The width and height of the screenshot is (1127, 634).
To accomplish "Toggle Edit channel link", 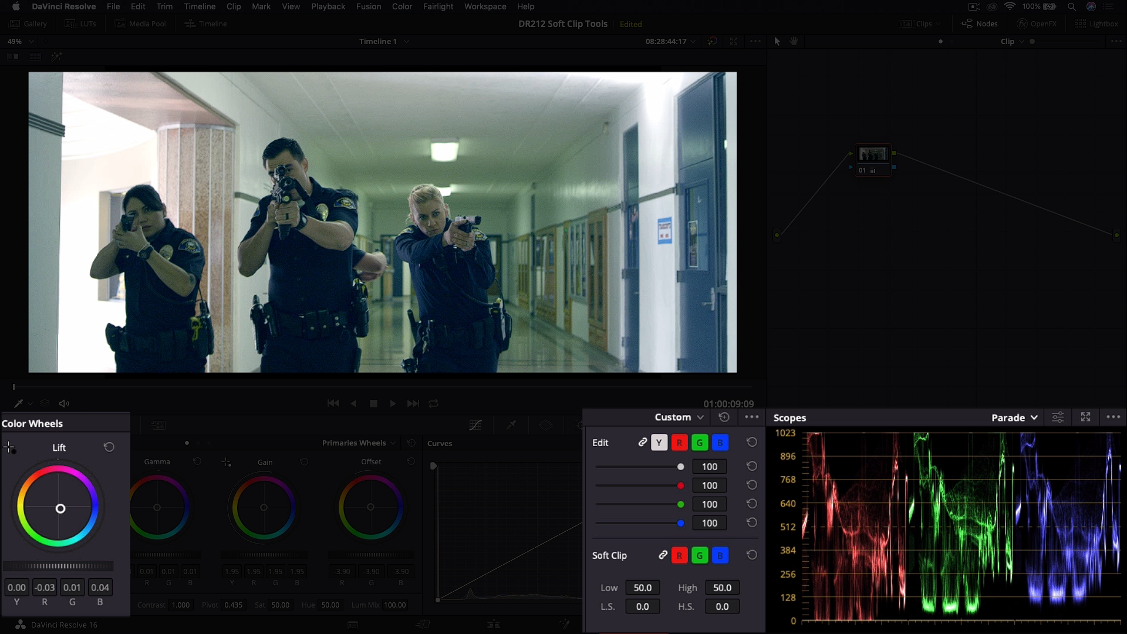I will click(643, 442).
